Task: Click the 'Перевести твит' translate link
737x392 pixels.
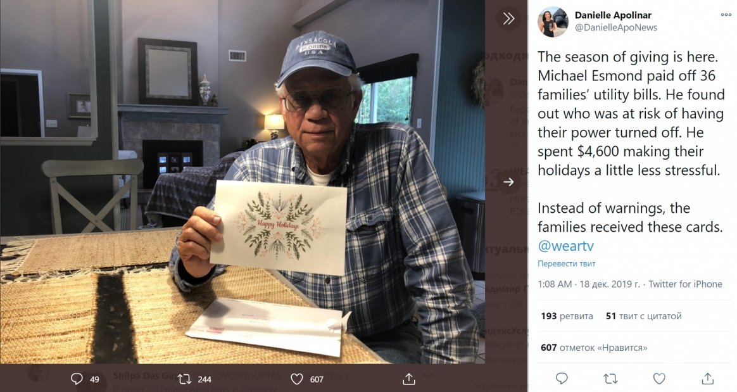Action: [x=567, y=263]
